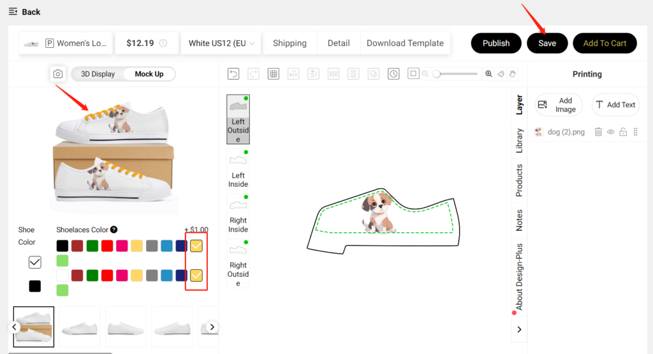Click the product shoe icon in header
The height and width of the screenshot is (354, 653).
[x=31, y=43]
